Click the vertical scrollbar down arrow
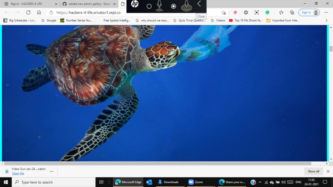Viewport: 333px width, 187px height. (x=331, y=159)
